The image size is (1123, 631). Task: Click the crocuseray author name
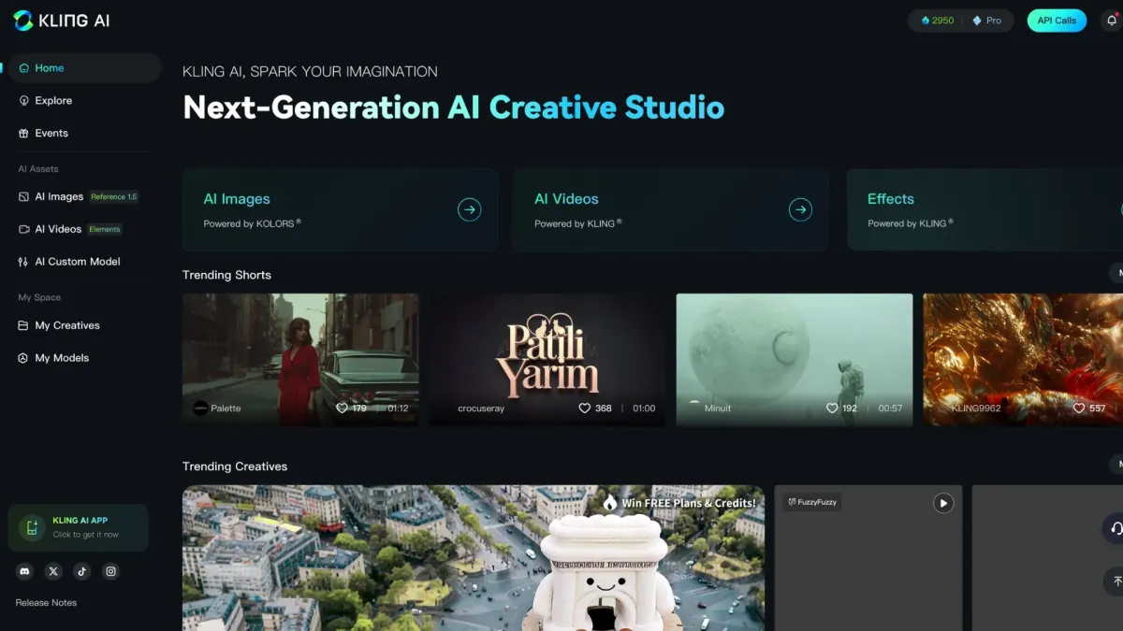click(481, 409)
